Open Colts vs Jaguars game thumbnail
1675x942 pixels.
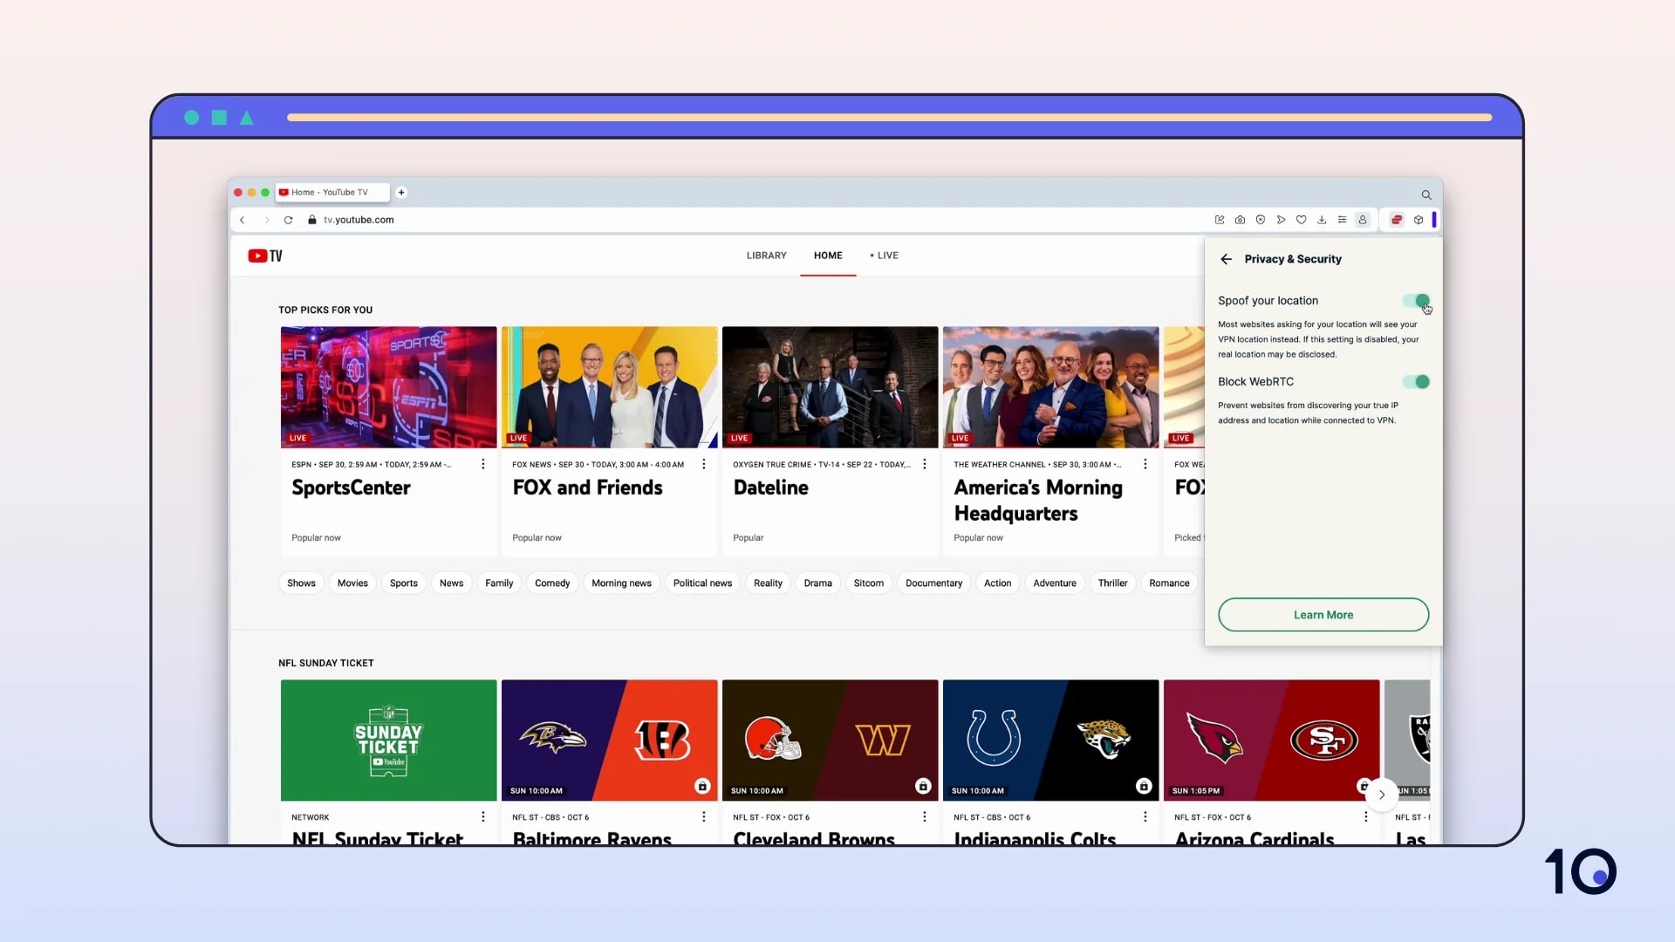tap(1050, 740)
